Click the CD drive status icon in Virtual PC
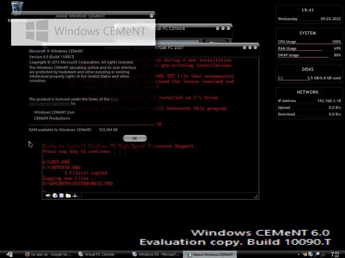The height and width of the screenshot is (258, 345). coord(55,196)
